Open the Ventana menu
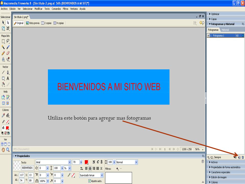Screen dimensions: 245x184 [74, 9]
